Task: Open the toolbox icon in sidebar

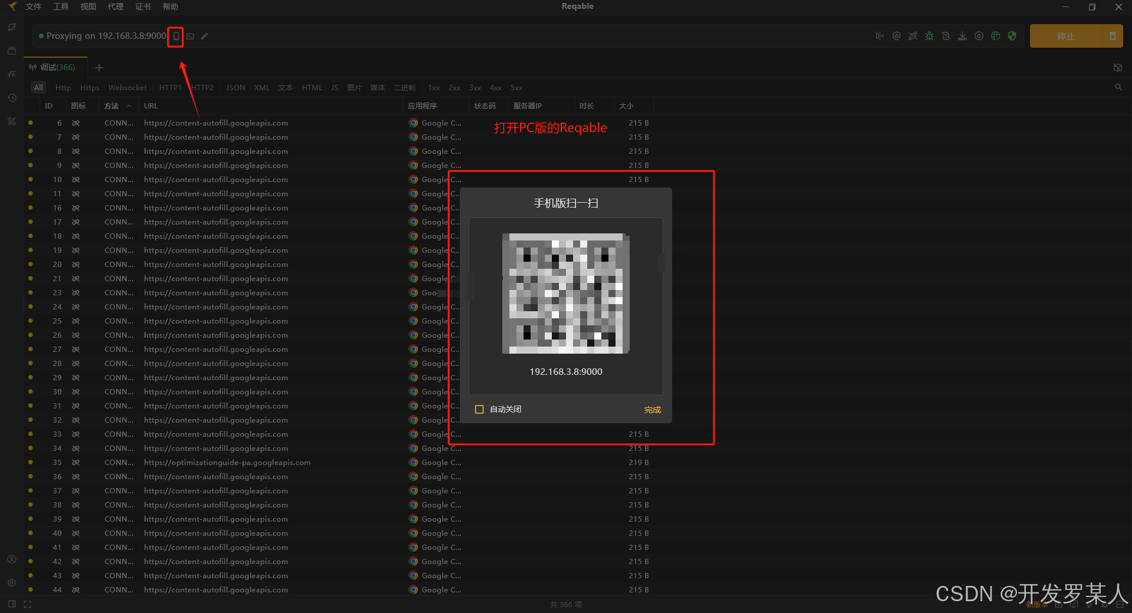Action: tap(12, 121)
